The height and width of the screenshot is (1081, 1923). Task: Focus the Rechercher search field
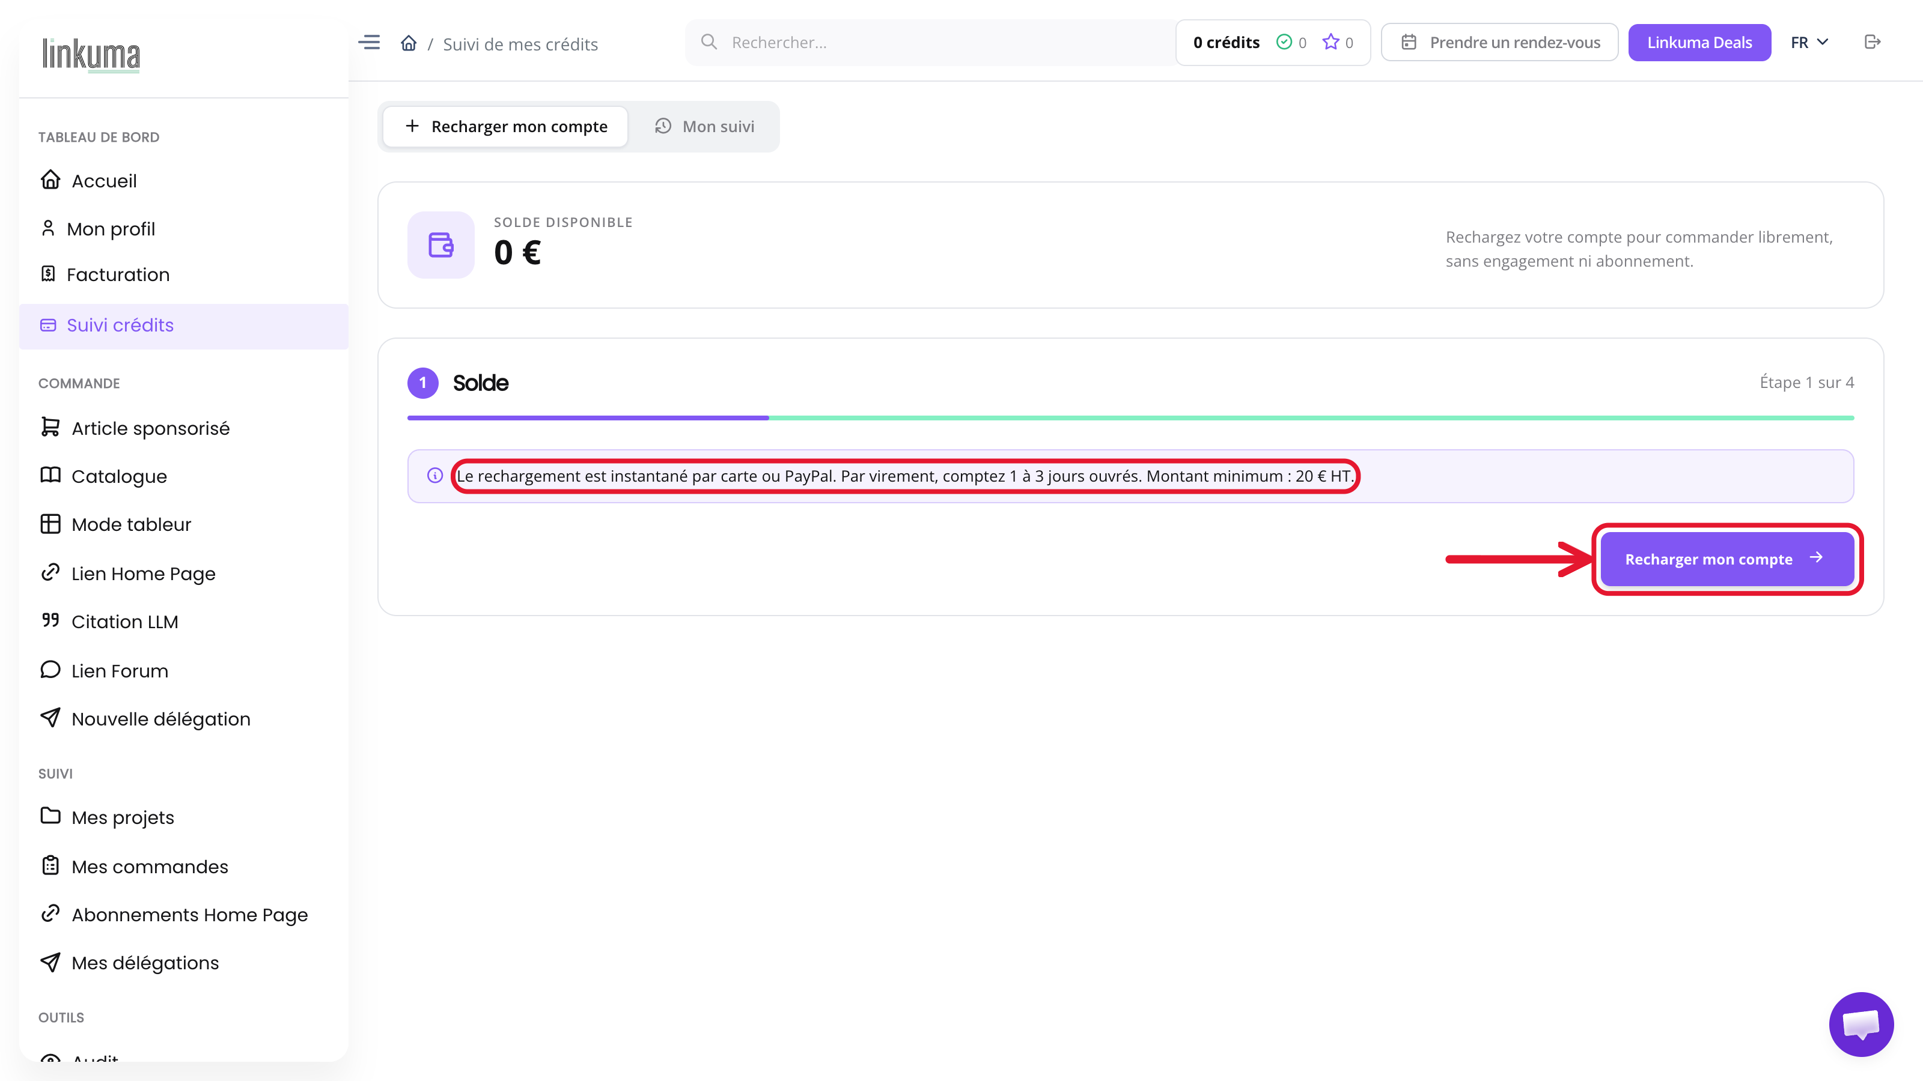point(930,43)
